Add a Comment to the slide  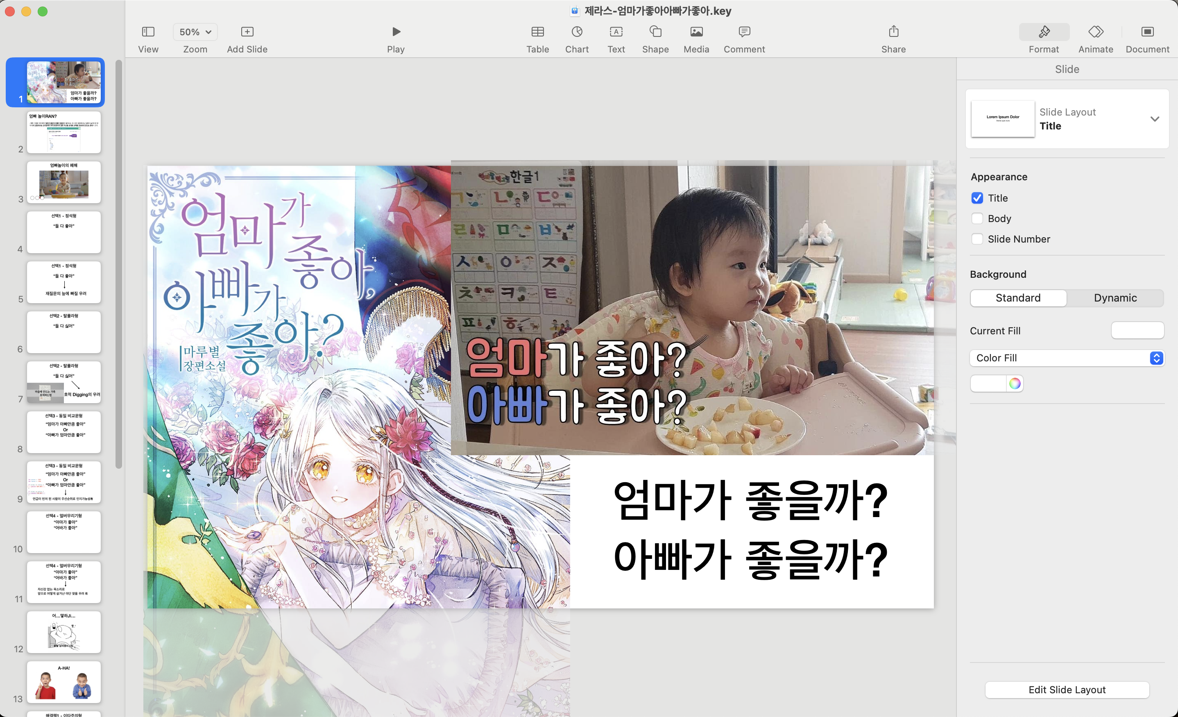click(744, 32)
